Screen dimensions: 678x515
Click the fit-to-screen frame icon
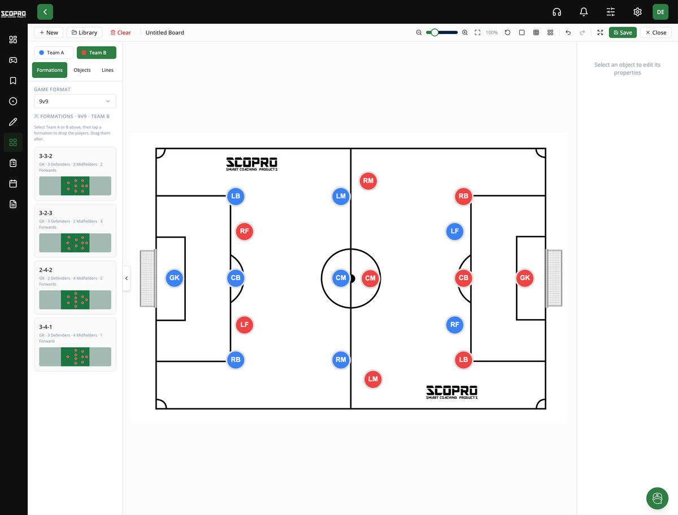point(477,33)
